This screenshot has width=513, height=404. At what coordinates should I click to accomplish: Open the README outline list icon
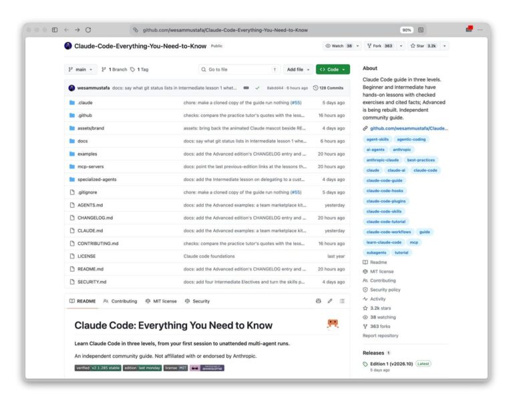342,301
